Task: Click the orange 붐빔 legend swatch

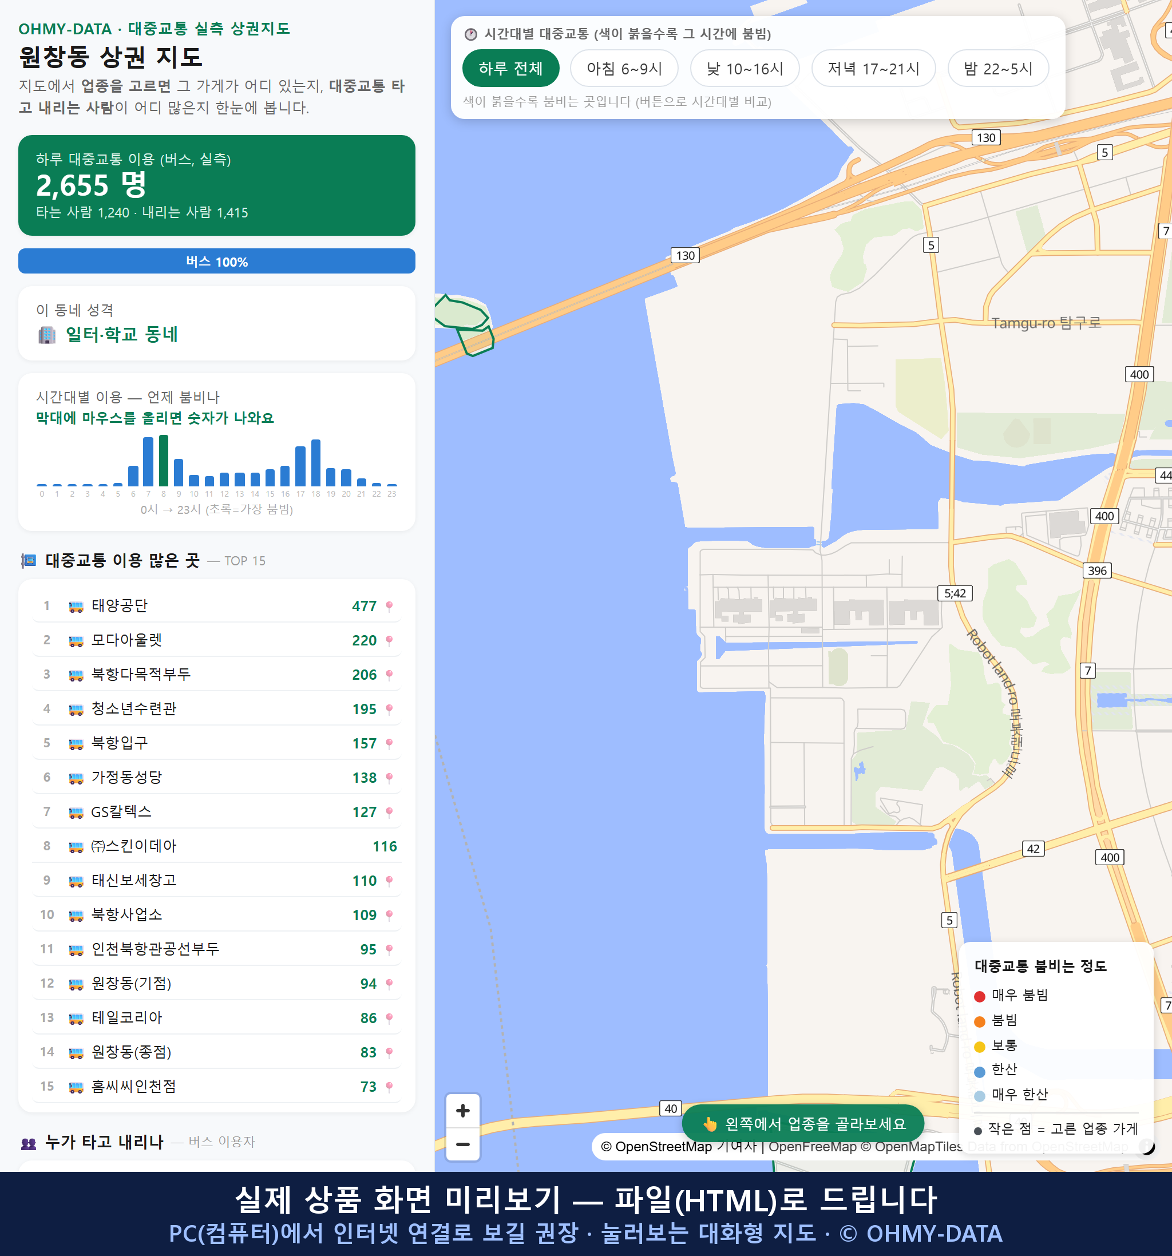Action: click(980, 1021)
